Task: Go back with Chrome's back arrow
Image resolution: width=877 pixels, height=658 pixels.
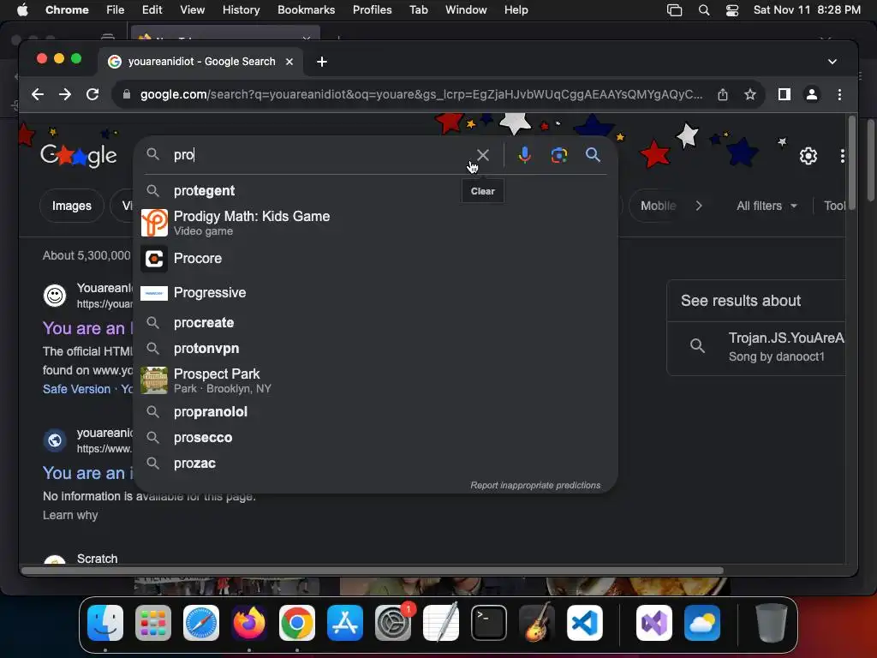Action: coord(38,94)
